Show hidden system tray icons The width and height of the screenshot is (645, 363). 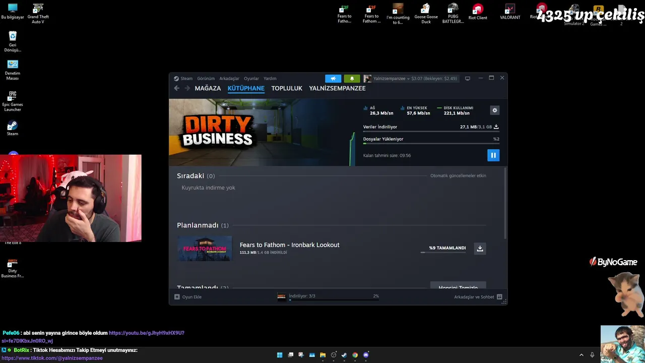(581, 355)
